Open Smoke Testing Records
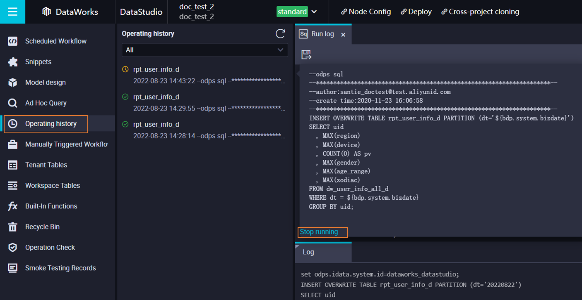The image size is (582, 300). tap(60, 268)
